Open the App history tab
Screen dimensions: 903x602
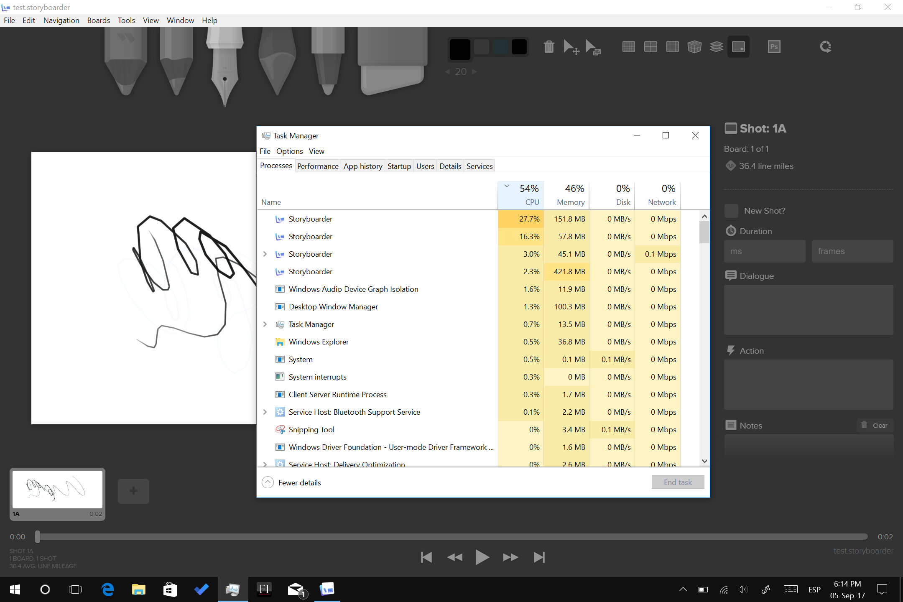363,166
